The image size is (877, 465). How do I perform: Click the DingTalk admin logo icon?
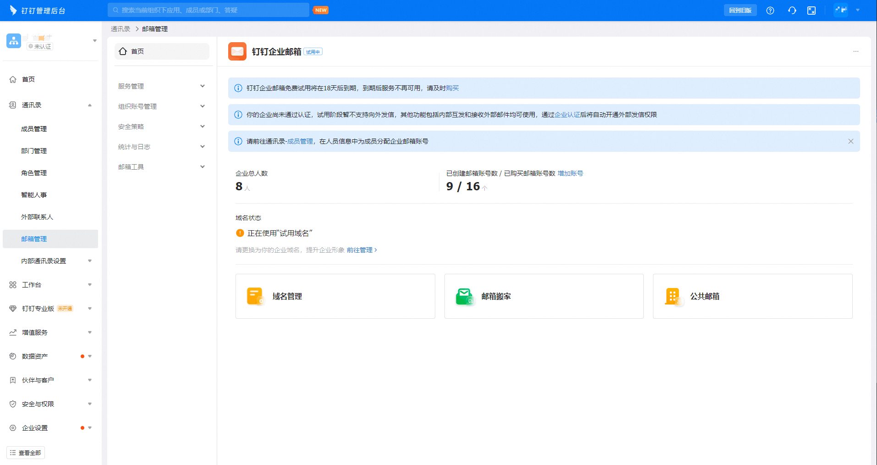pyautogui.click(x=13, y=10)
